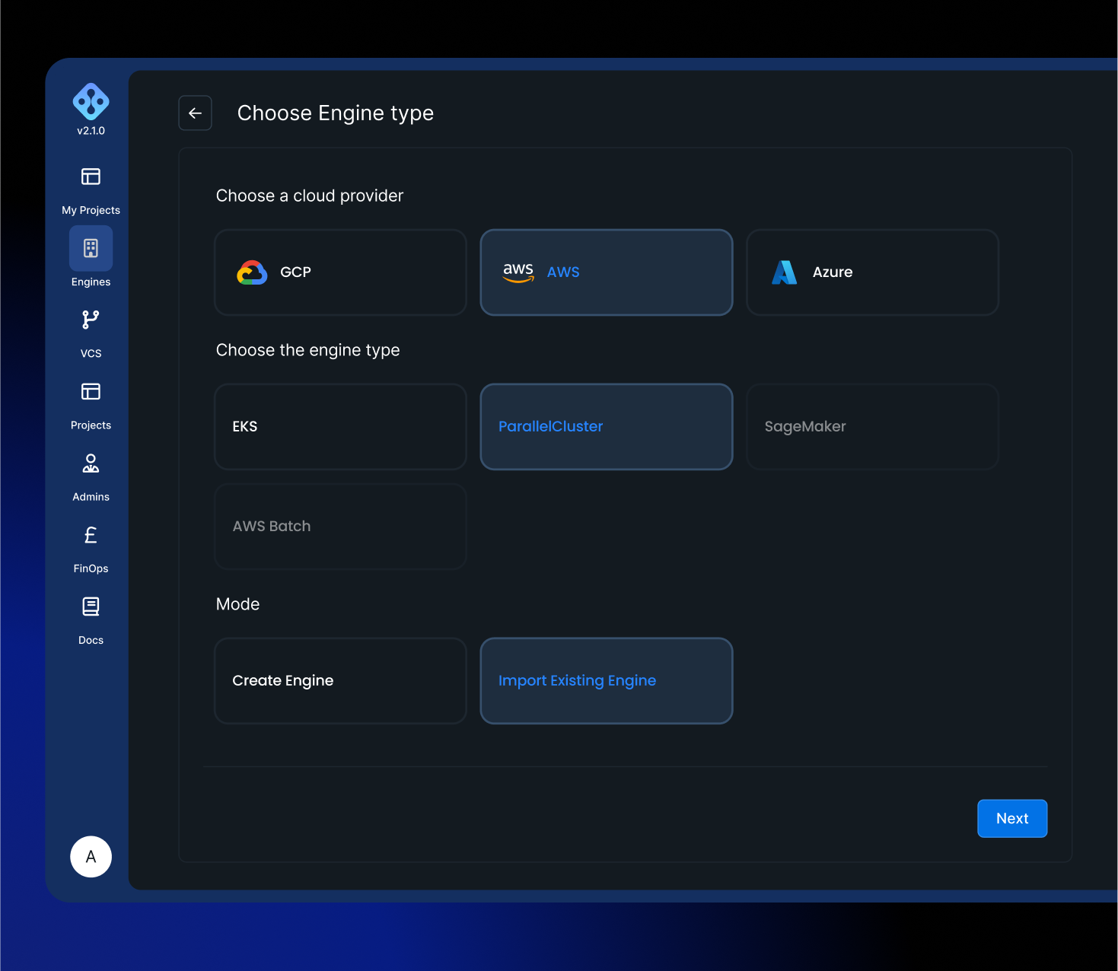Select Import Existing Engine mode
The height and width of the screenshot is (971, 1118).
(x=607, y=681)
